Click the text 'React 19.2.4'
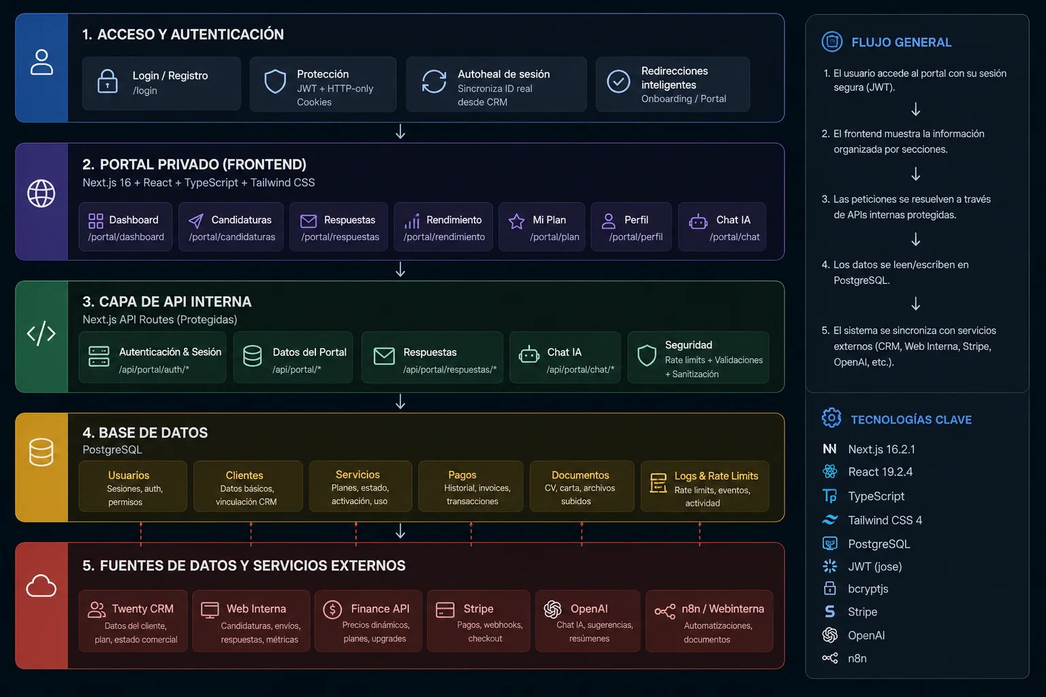 point(880,472)
